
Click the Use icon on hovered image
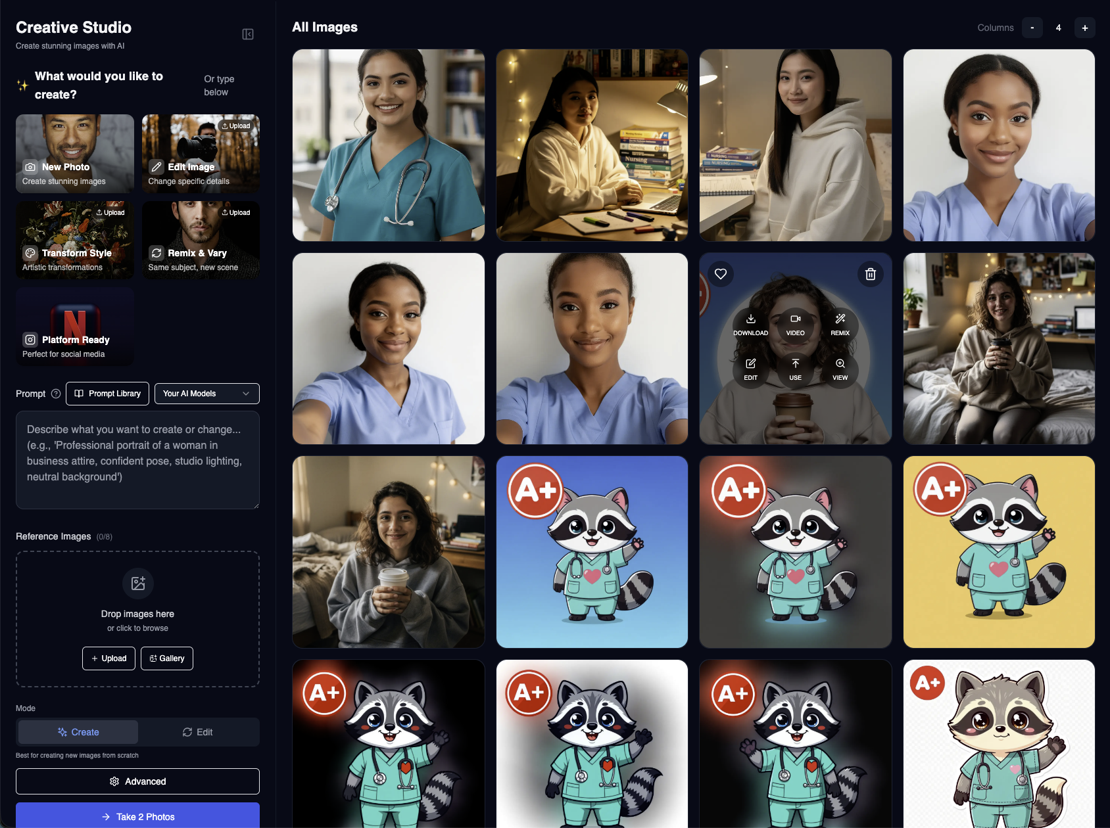795,369
